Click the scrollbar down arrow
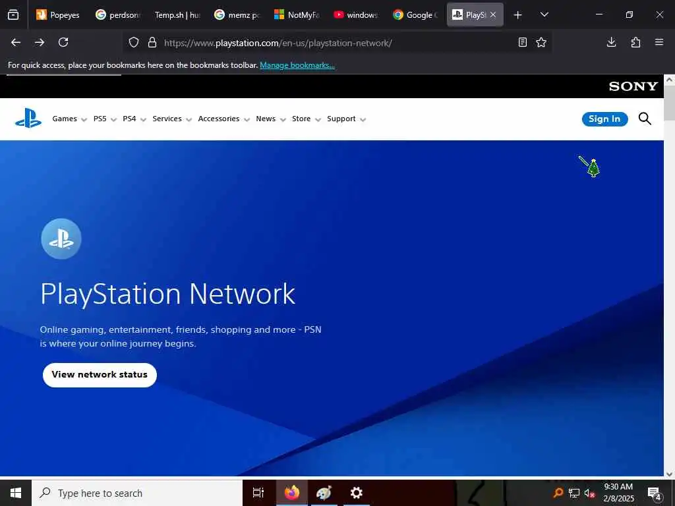 (669, 474)
